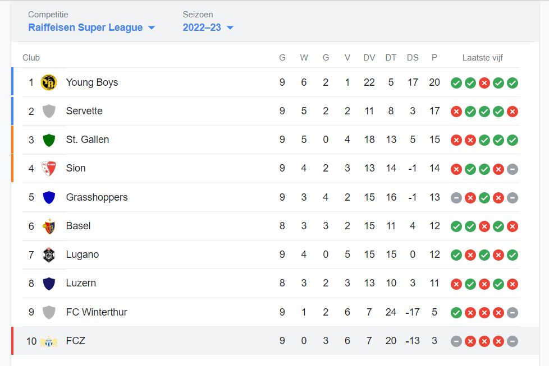This screenshot has height=366, width=549.
Task: Click the Grasshoppers blue shield crest
Action: (x=49, y=197)
